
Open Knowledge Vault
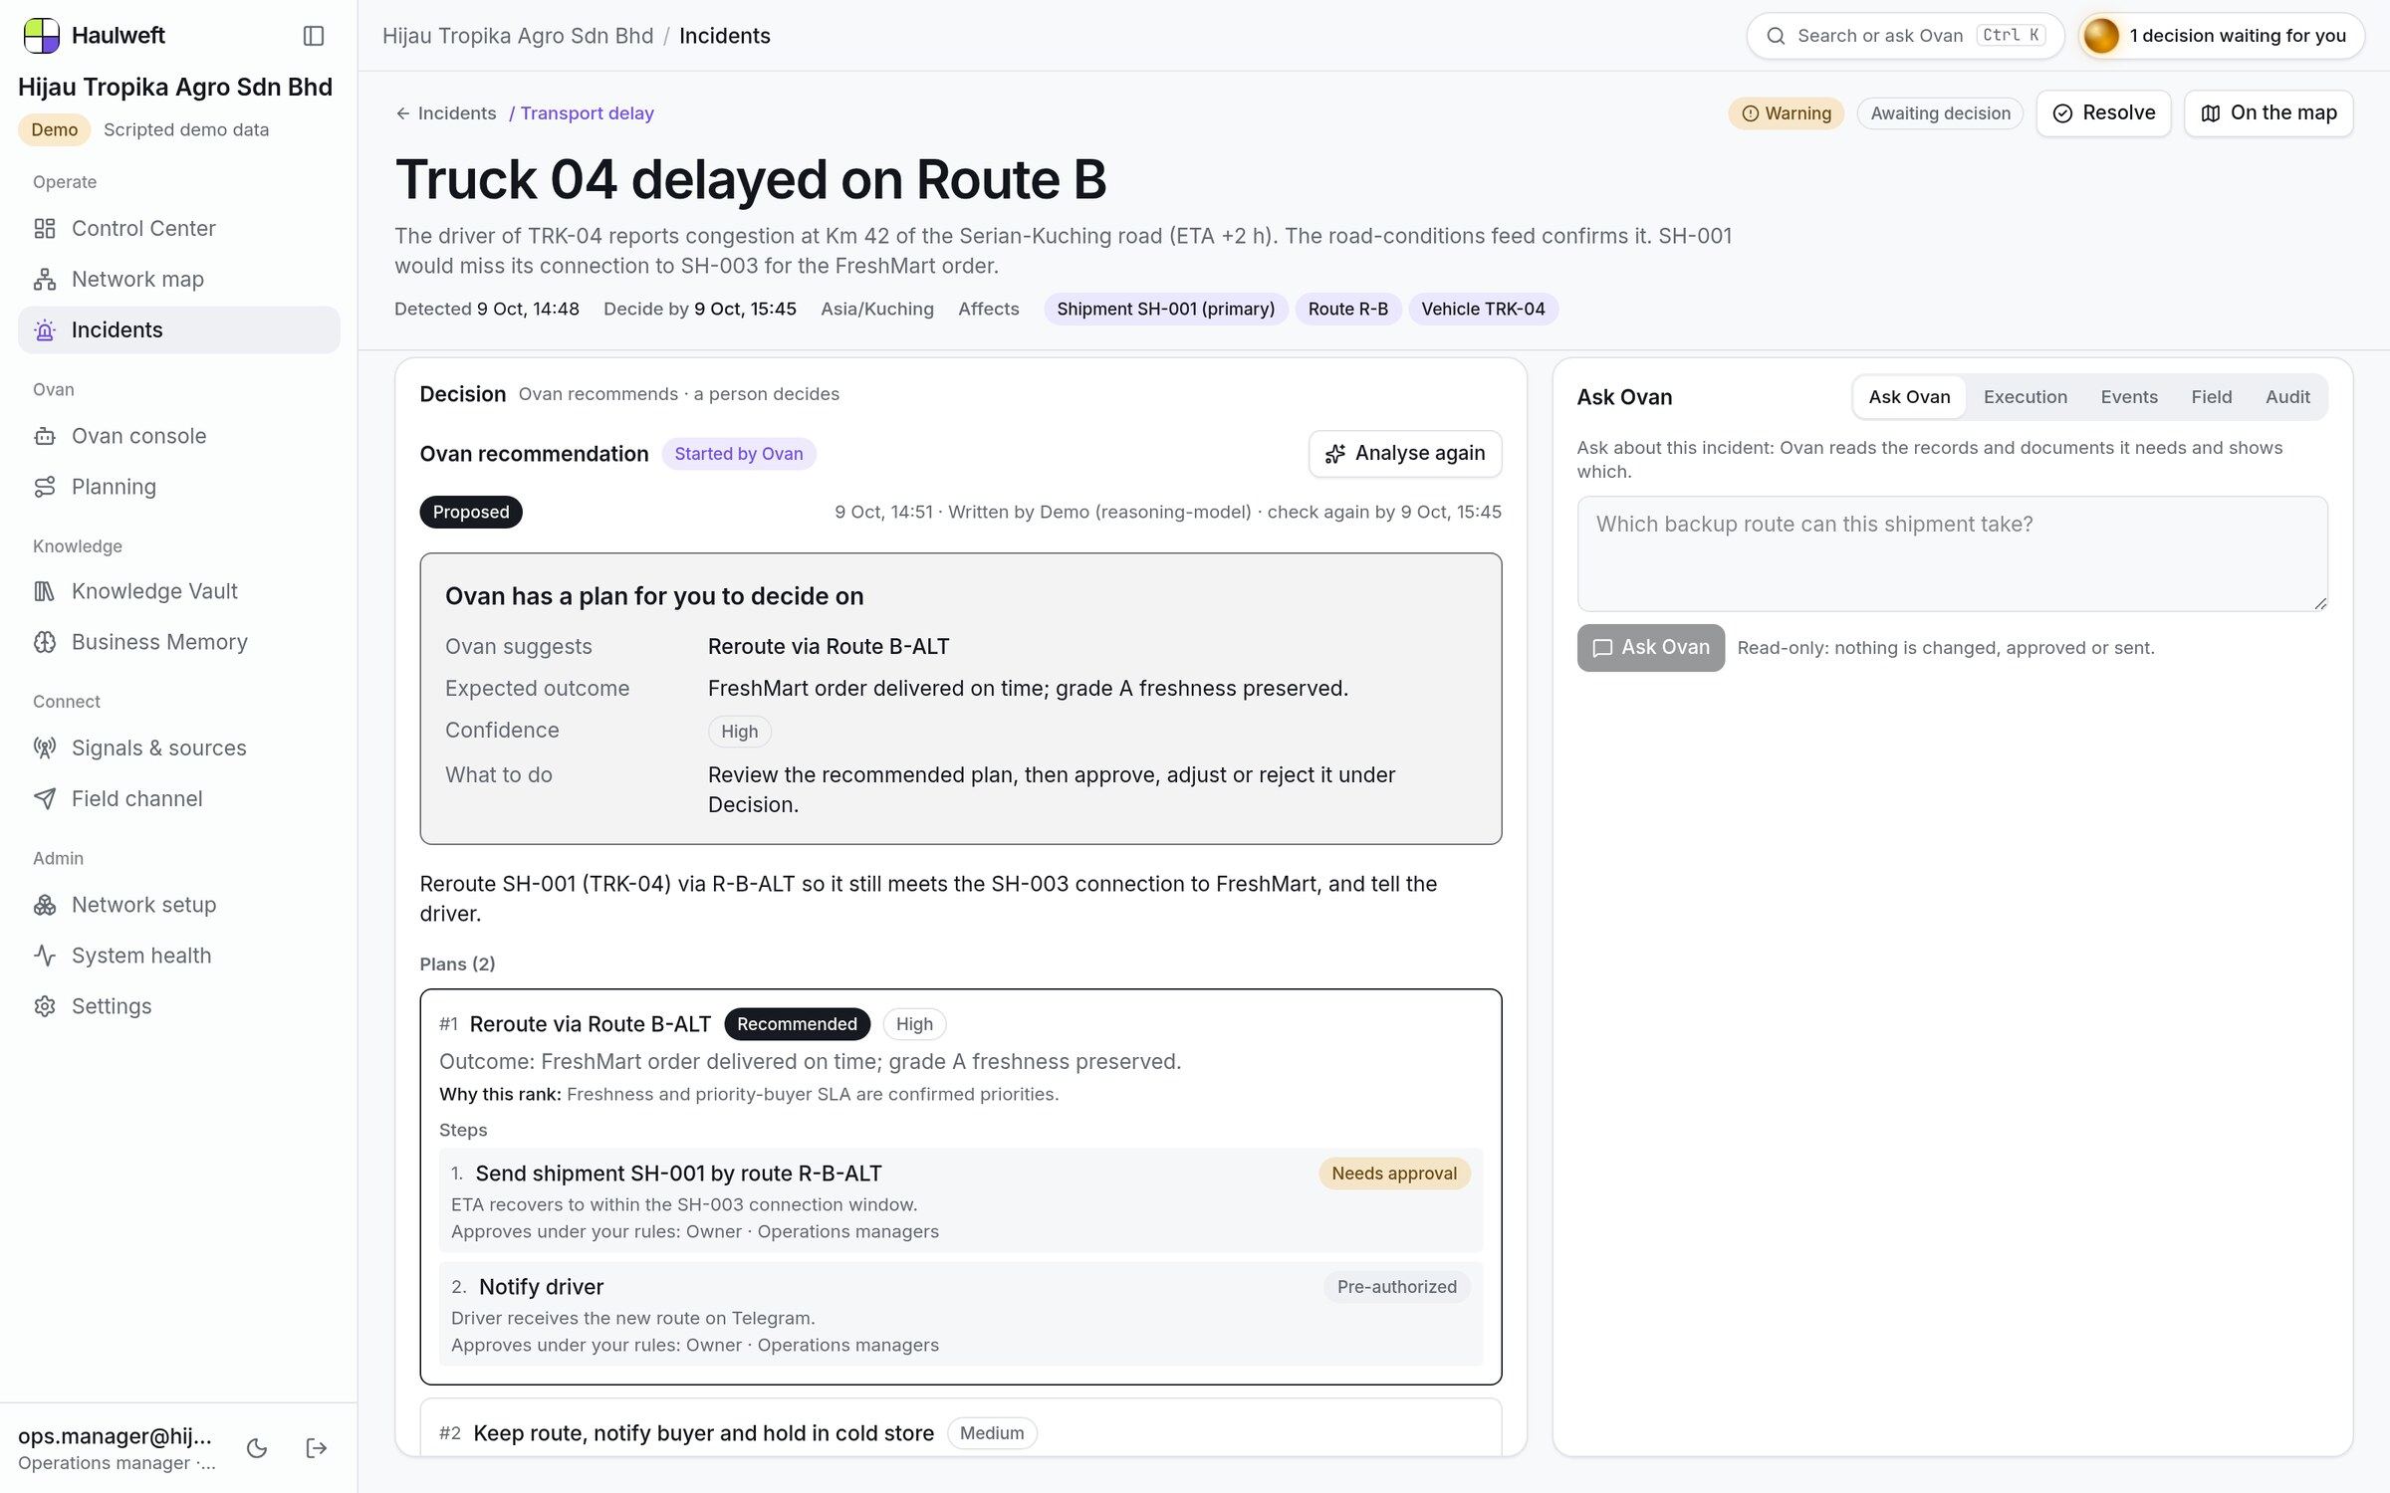click(x=179, y=591)
